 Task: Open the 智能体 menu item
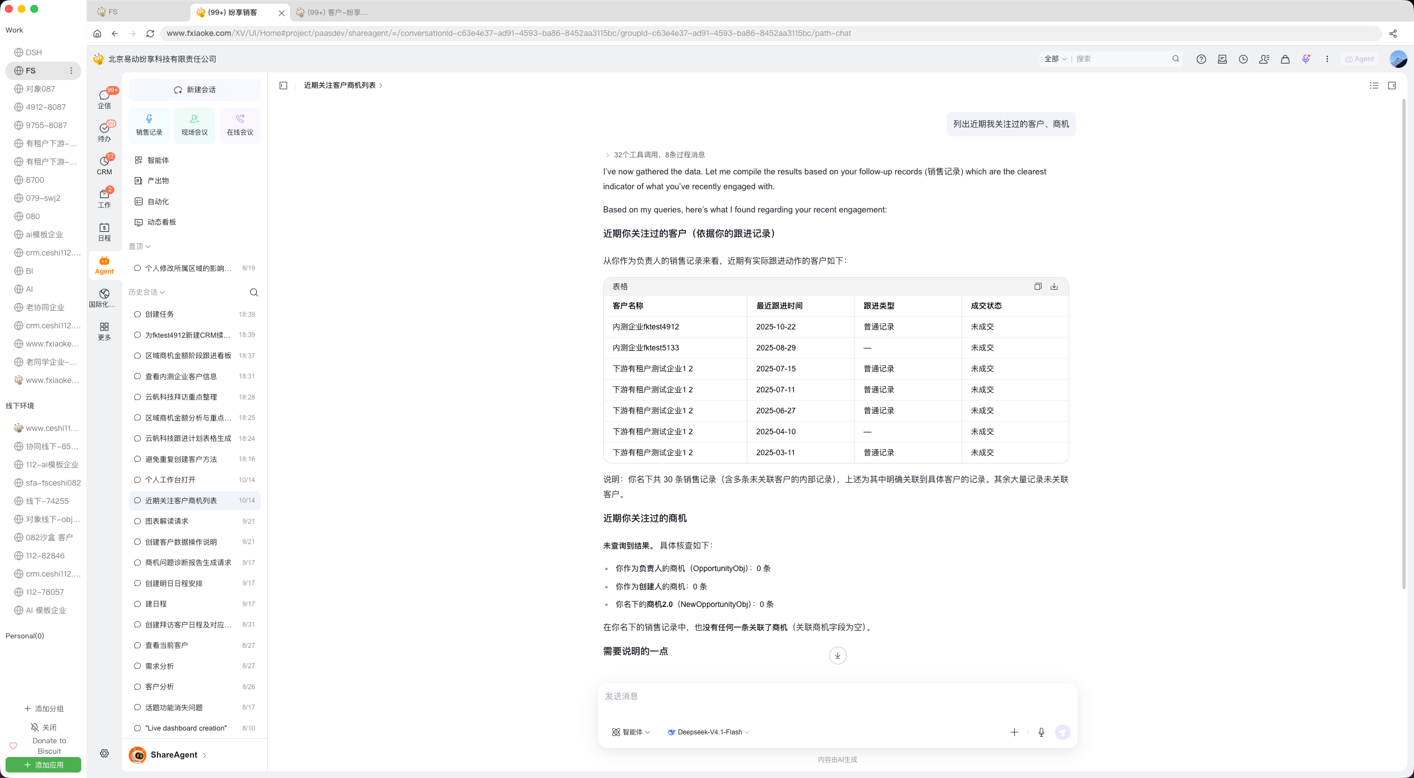[194, 160]
